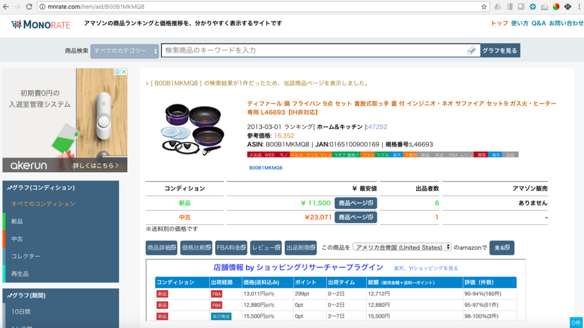Click the green リアル tag
Image resolution: width=584 pixels, height=328 pixels.
point(382,155)
